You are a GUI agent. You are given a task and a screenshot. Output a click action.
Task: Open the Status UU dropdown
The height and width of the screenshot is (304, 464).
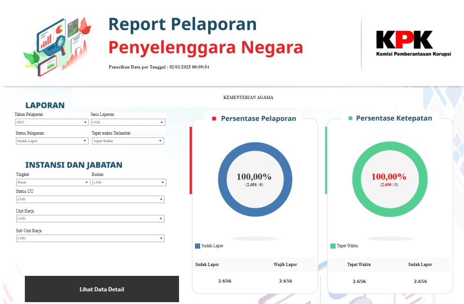tap(89, 199)
